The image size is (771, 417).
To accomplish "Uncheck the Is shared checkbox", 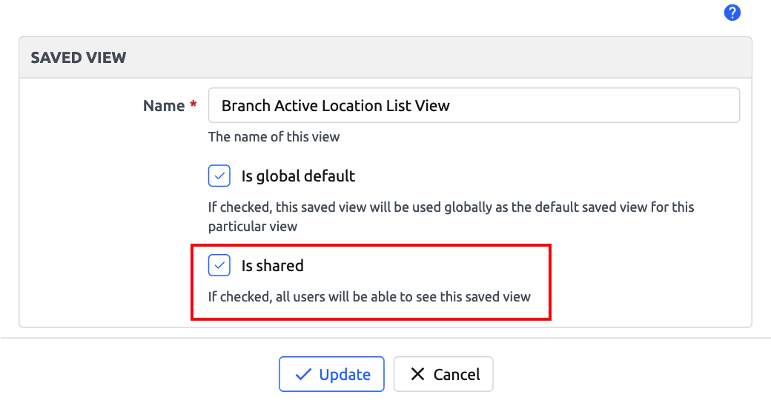I will tap(219, 265).
